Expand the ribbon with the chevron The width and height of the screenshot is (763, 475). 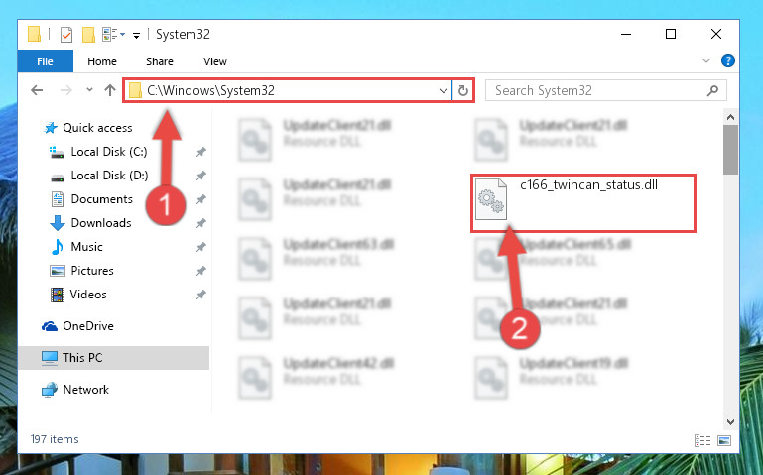(706, 60)
